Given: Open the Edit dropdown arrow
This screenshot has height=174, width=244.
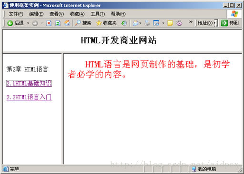Looking at the screenshot, I should click(x=163, y=23).
